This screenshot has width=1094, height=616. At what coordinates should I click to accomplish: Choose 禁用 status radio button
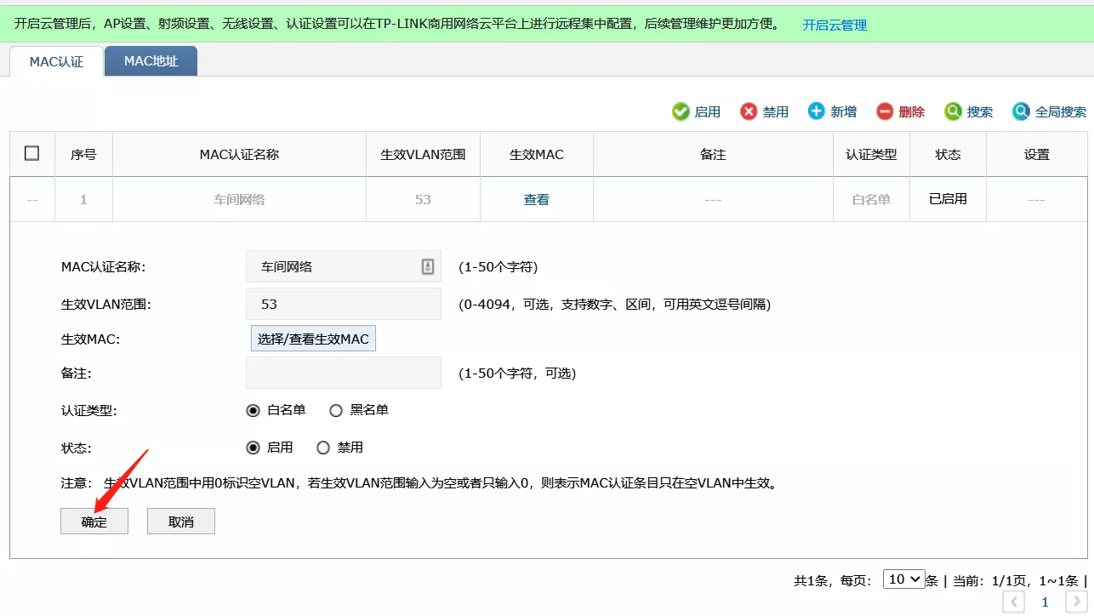[x=323, y=448]
